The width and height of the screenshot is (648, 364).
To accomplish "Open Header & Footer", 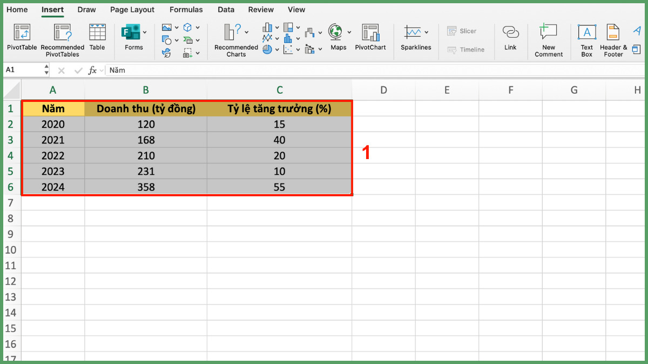I will 613,40.
